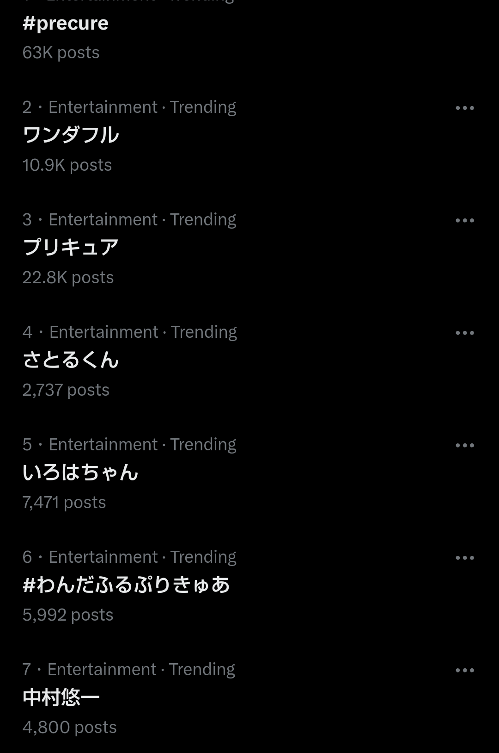Open more options for いろはちゃん trend

click(x=464, y=445)
